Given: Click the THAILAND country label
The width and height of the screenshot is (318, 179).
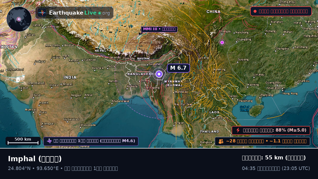Looking at the screenshot, I should [x=209, y=132].
